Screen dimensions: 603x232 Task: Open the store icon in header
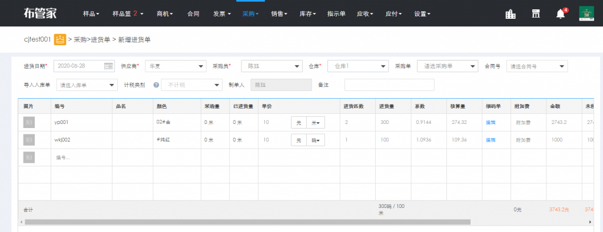pyautogui.click(x=535, y=14)
